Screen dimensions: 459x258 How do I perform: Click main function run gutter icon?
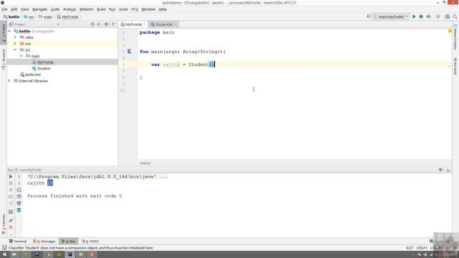pos(129,52)
